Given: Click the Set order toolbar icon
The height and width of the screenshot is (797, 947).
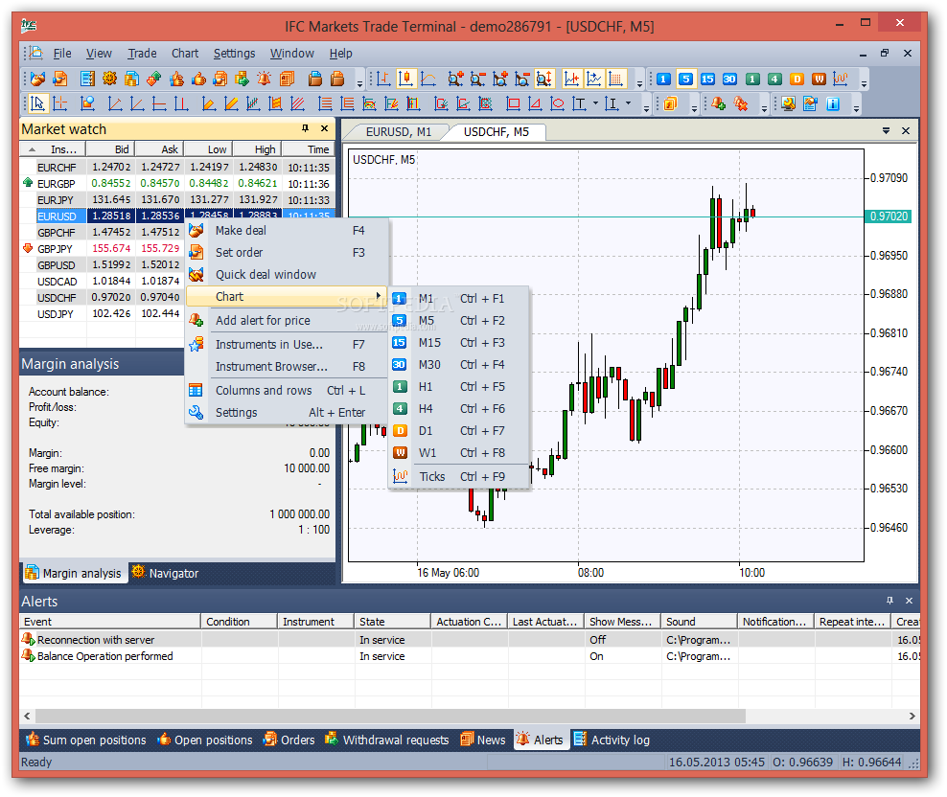Looking at the screenshot, I should click(x=59, y=80).
